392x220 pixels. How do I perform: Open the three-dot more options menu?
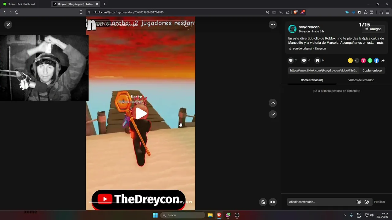(x=273, y=25)
